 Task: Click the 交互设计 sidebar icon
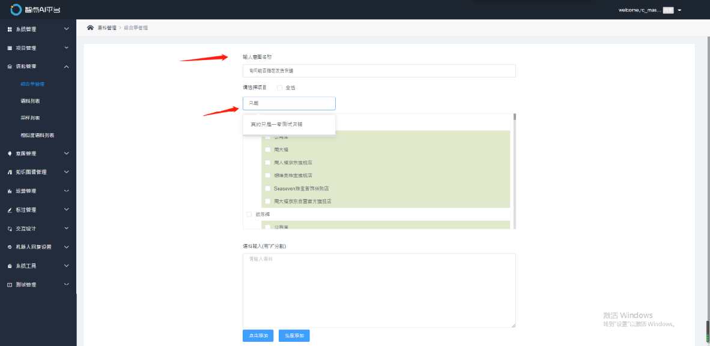[x=10, y=229]
